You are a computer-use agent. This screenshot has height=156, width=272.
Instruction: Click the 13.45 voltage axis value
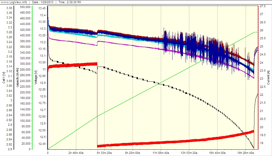42,8
